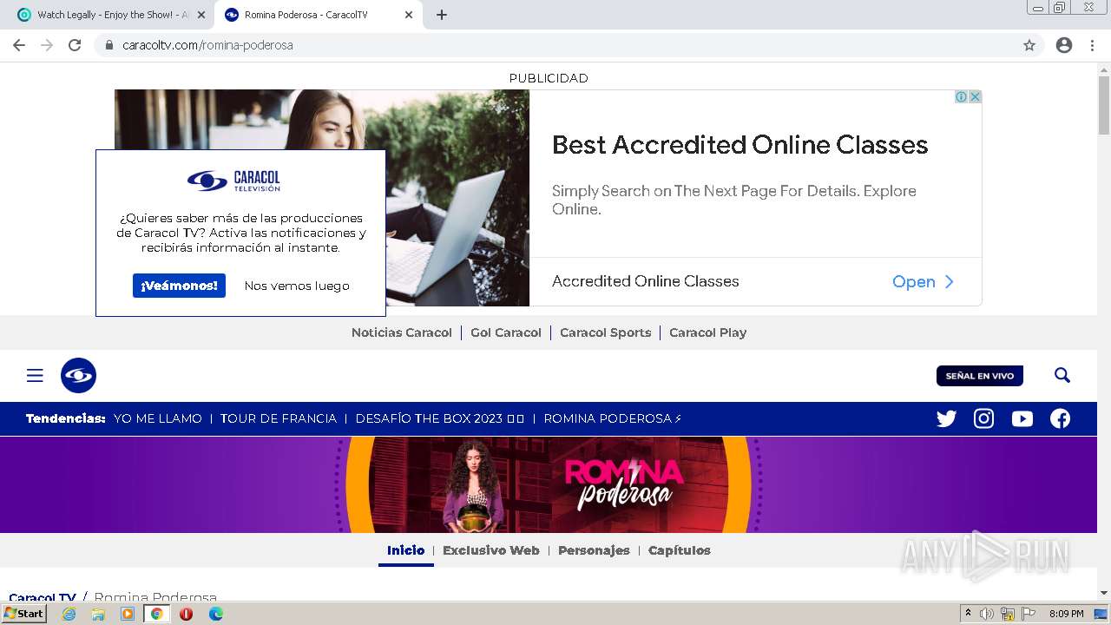Visit Caracol's YouTube channel
This screenshot has width=1111, height=625.
point(1022,418)
